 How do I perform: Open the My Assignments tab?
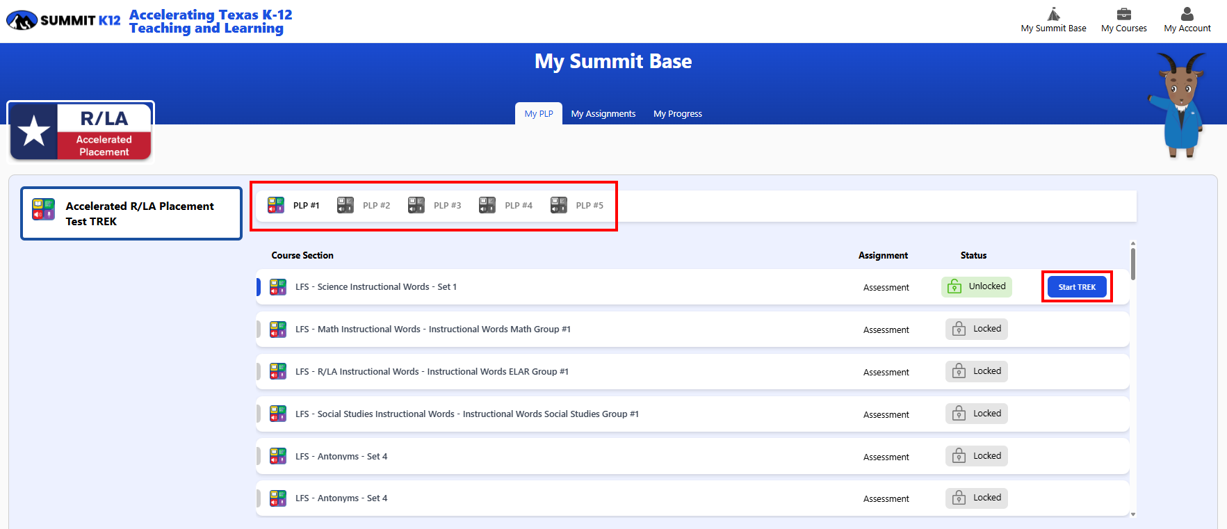[x=603, y=113]
